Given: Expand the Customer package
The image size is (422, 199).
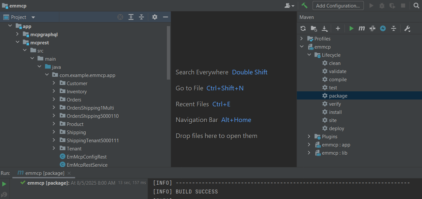Looking at the screenshot, I should [54, 83].
